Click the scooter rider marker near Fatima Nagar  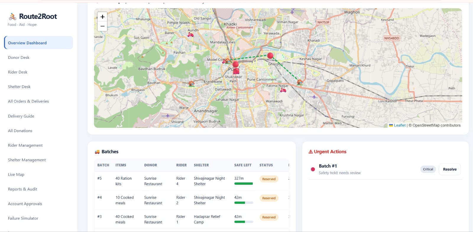click(283, 90)
